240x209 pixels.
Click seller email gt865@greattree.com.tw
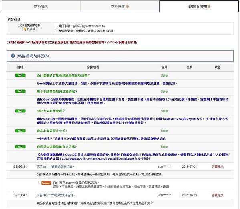click(89, 26)
